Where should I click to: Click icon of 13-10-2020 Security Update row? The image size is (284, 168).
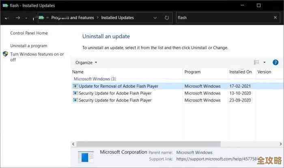(x=75, y=93)
